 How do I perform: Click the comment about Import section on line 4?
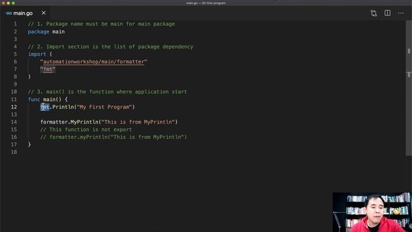(110, 46)
